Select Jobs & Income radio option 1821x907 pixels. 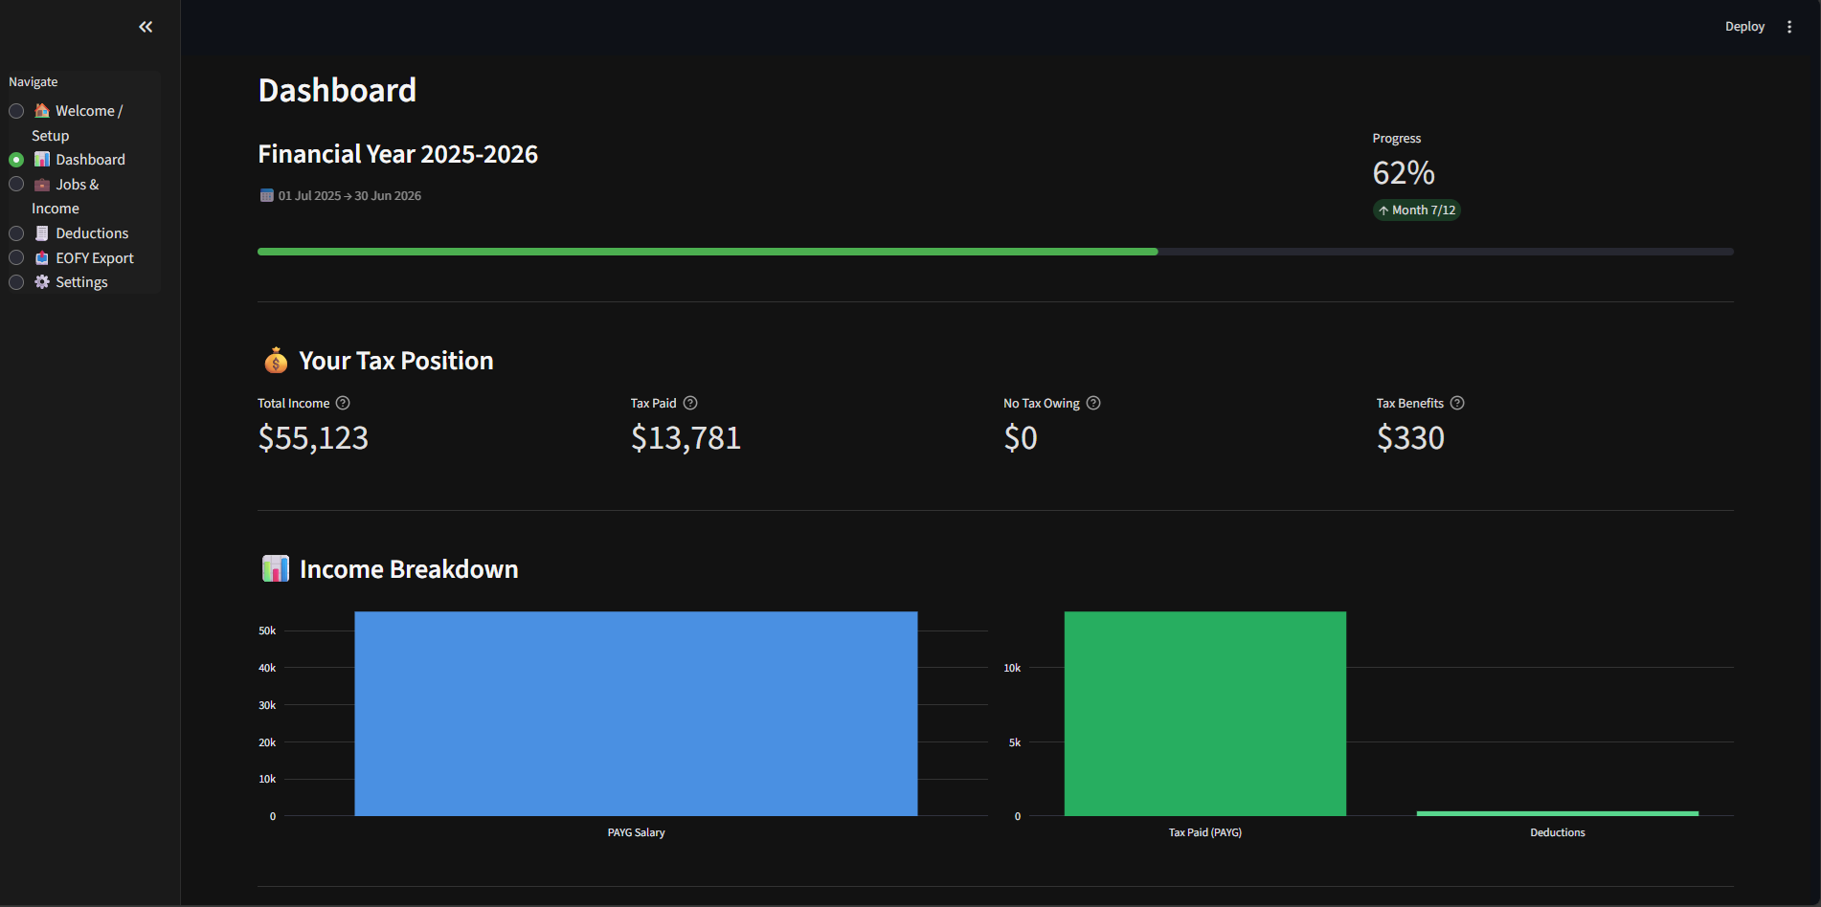point(16,184)
